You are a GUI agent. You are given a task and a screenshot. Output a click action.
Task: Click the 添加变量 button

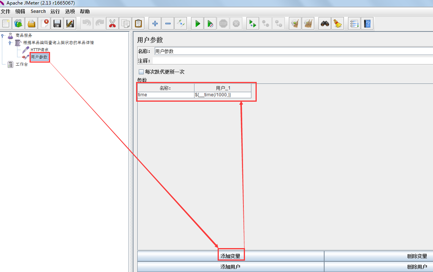(231, 256)
